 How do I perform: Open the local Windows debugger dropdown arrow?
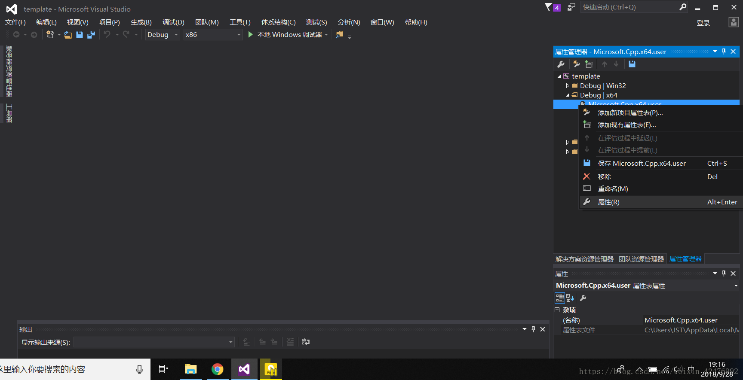326,35
